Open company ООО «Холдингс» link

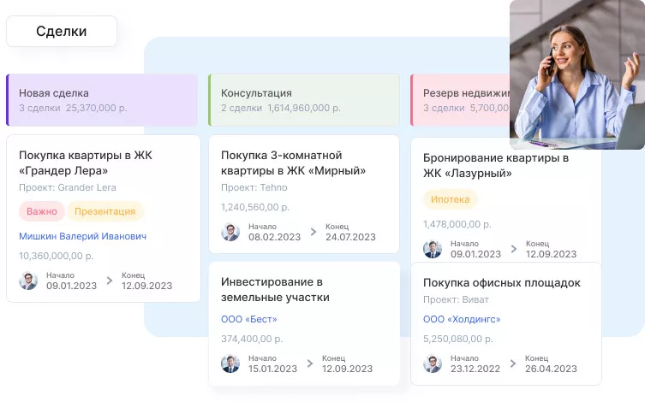(461, 319)
